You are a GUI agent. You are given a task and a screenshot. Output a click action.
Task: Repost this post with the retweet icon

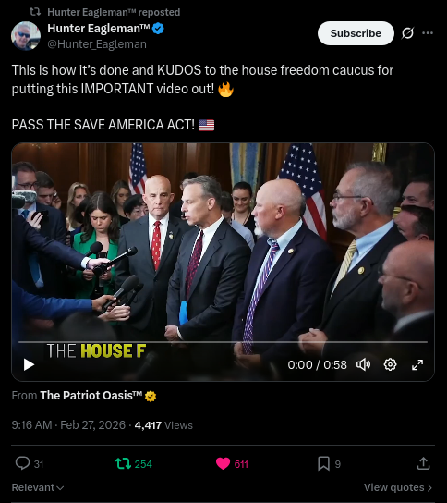pos(123,463)
